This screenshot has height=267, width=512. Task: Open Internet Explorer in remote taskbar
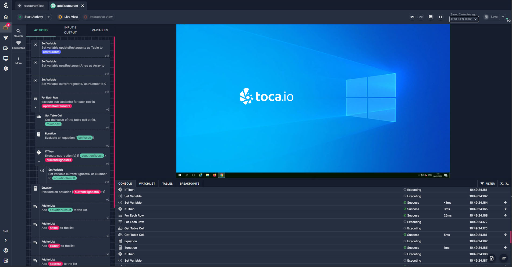(x=201, y=175)
